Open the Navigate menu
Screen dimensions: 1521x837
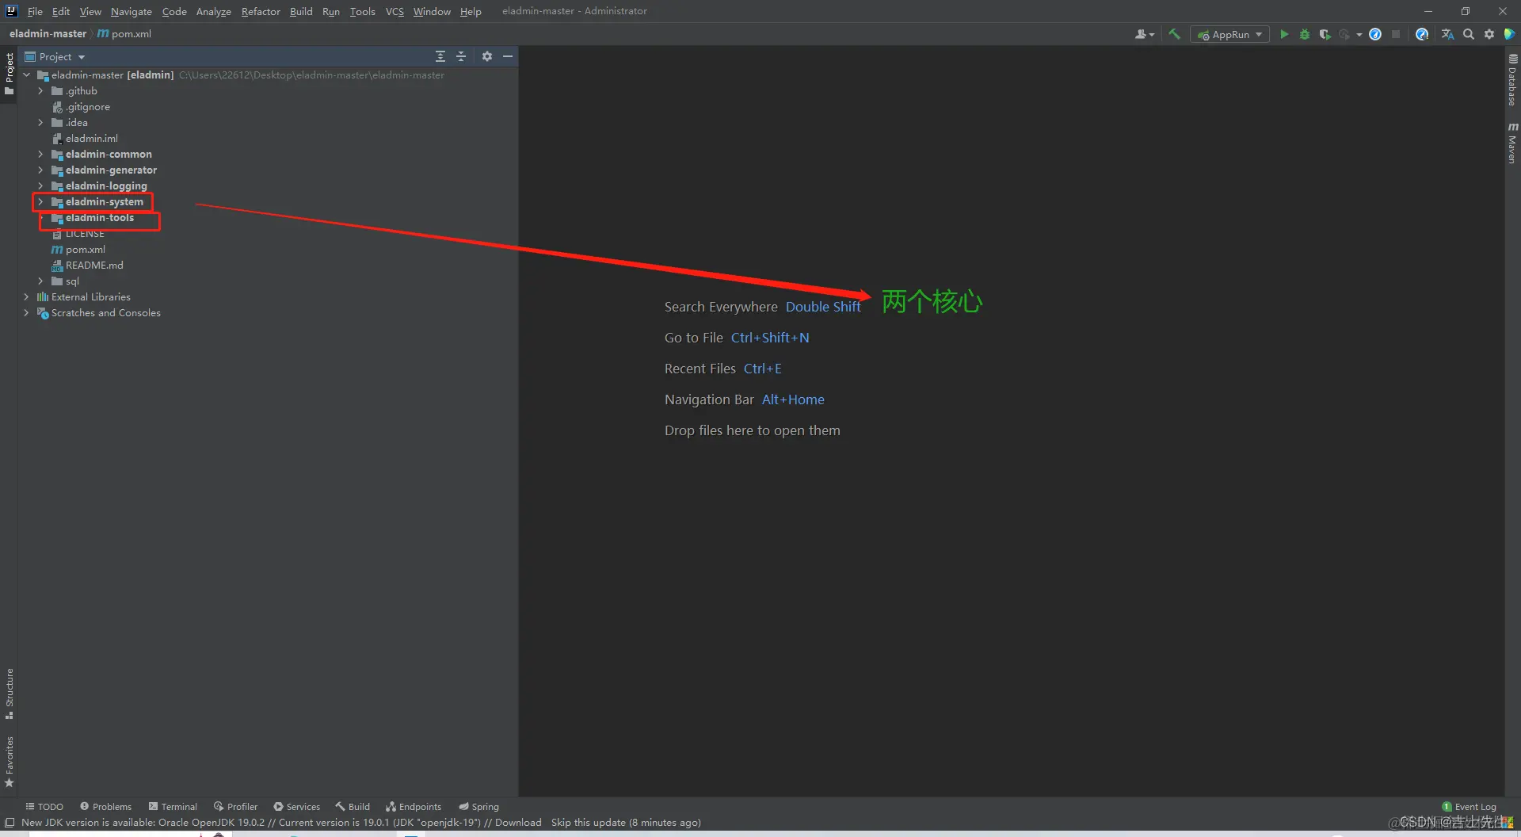pyautogui.click(x=131, y=11)
